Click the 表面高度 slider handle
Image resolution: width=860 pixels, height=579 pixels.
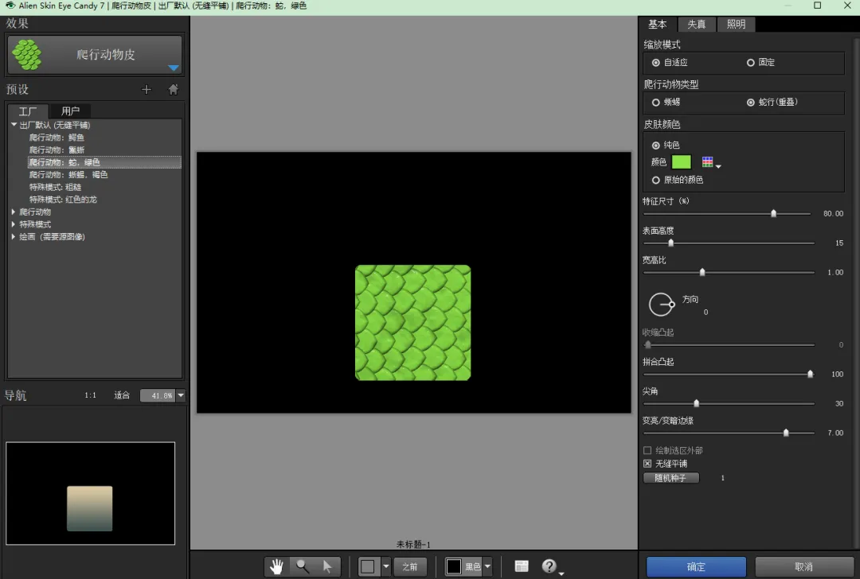(x=670, y=243)
